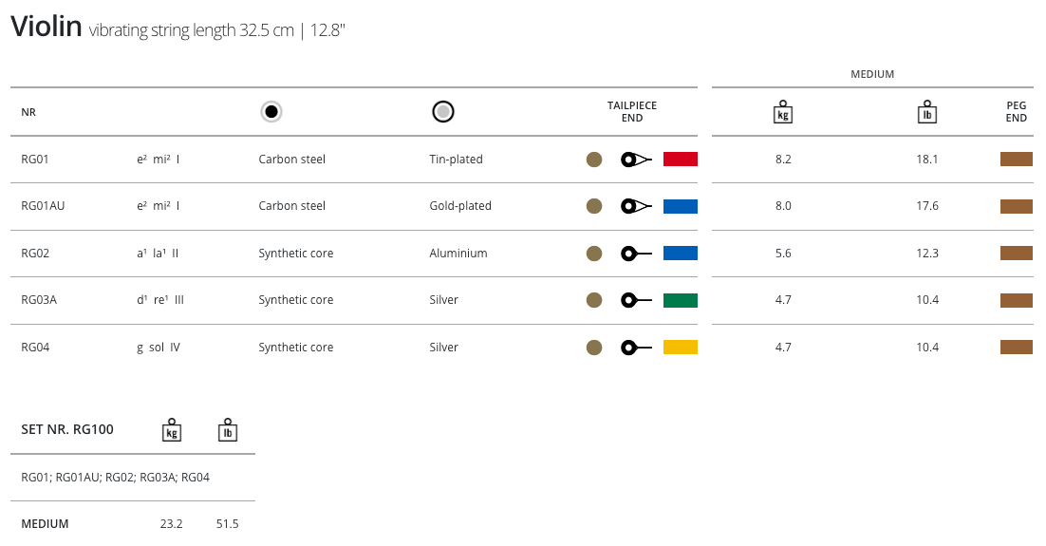Click the ball-end icon in RG02 row
Screen dimensions: 1046x546
636,254
